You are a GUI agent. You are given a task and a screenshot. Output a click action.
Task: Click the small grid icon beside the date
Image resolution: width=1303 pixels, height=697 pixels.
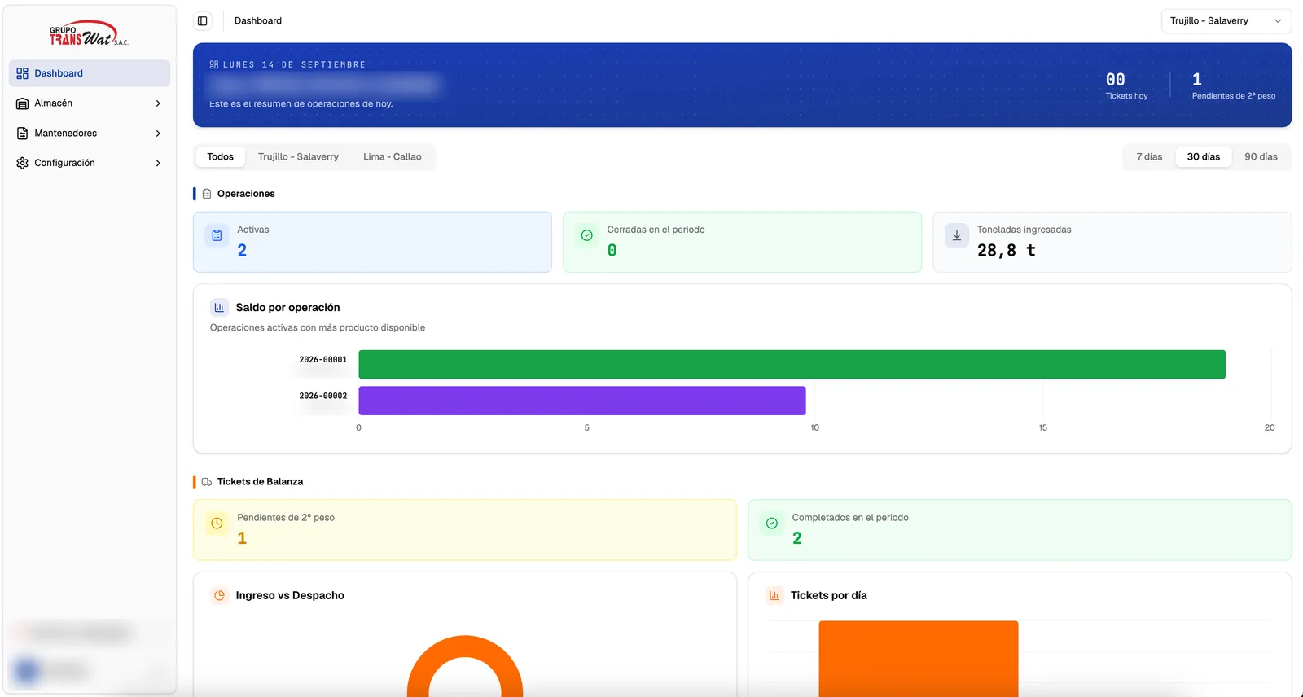(214, 64)
